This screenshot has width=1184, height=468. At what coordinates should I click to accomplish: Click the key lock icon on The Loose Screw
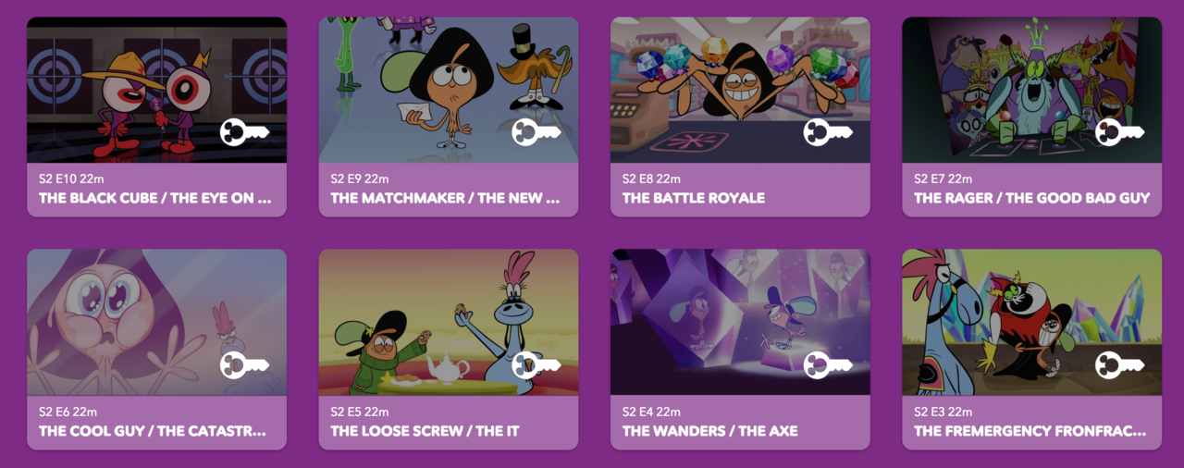pyautogui.click(x=536, y=365)
